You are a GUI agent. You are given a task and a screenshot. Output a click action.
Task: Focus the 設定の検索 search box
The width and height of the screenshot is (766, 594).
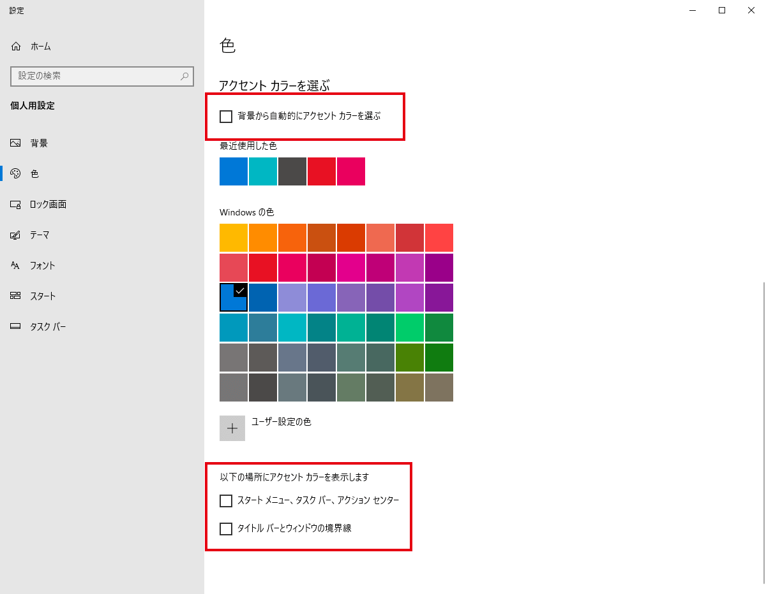click(102, 76)
